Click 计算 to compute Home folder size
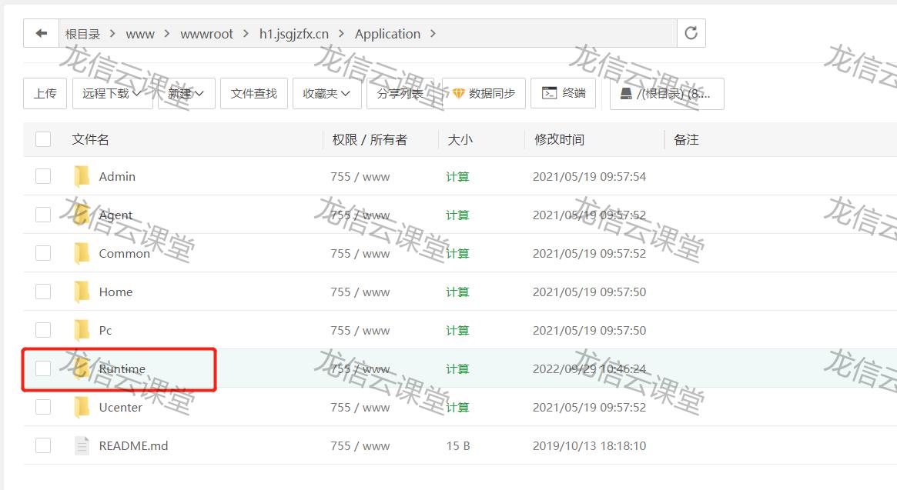 pos(457,292)
